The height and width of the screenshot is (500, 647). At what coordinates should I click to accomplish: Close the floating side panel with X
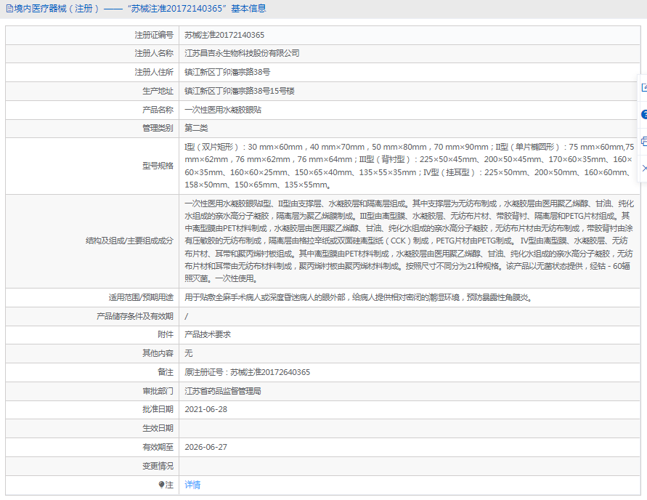(x=644, y=168)
